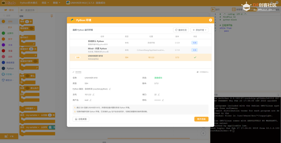Select the UNIHIKER M10 environment row
The height and width of the screenshot is (143, 281).
pos(140,58)
